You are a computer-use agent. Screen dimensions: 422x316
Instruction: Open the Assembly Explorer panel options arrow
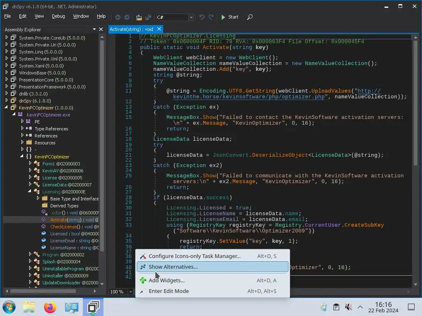[94, 29]
